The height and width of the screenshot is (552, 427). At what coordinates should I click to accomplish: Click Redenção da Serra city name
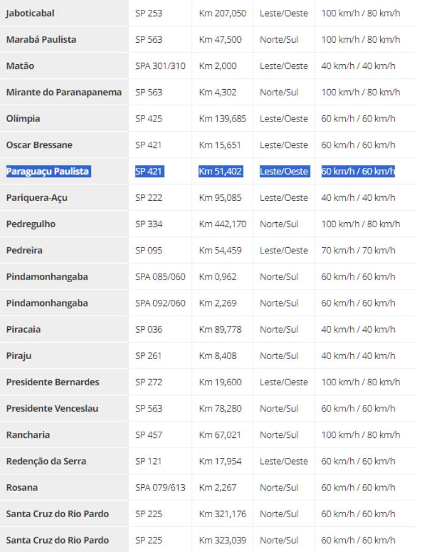point(46,461)
